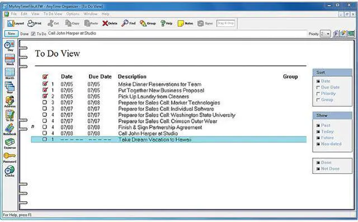358x222 pixels.
Task: Sort by Date option
Action: [x=318, y=81]
